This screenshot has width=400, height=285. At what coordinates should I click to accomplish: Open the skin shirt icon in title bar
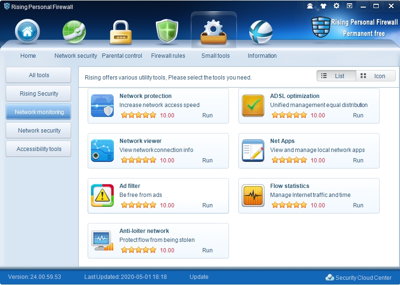click(323, 6)
